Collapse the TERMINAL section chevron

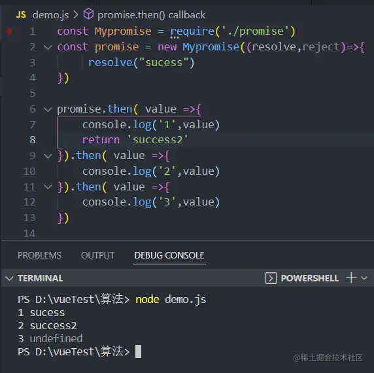pos(9,278)
